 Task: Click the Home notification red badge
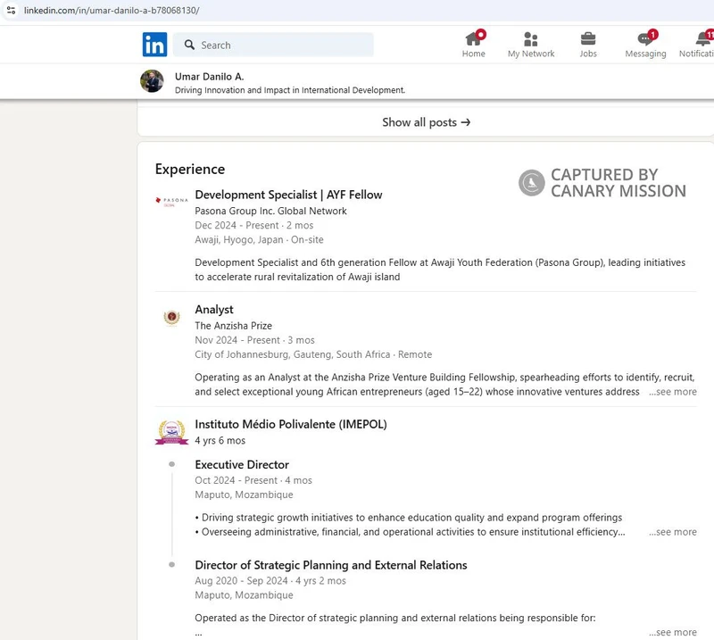pos(480,35)
